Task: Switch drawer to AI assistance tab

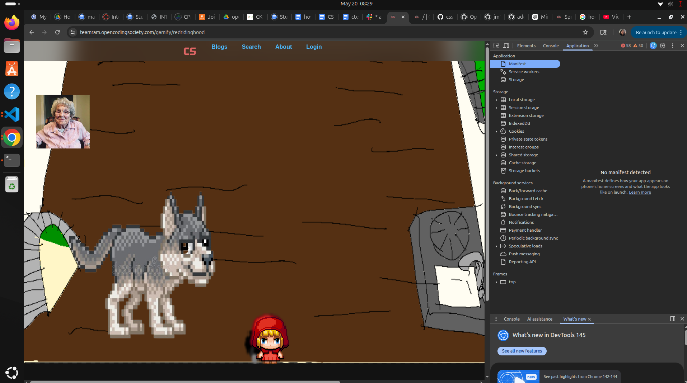Action: point(539,319)
